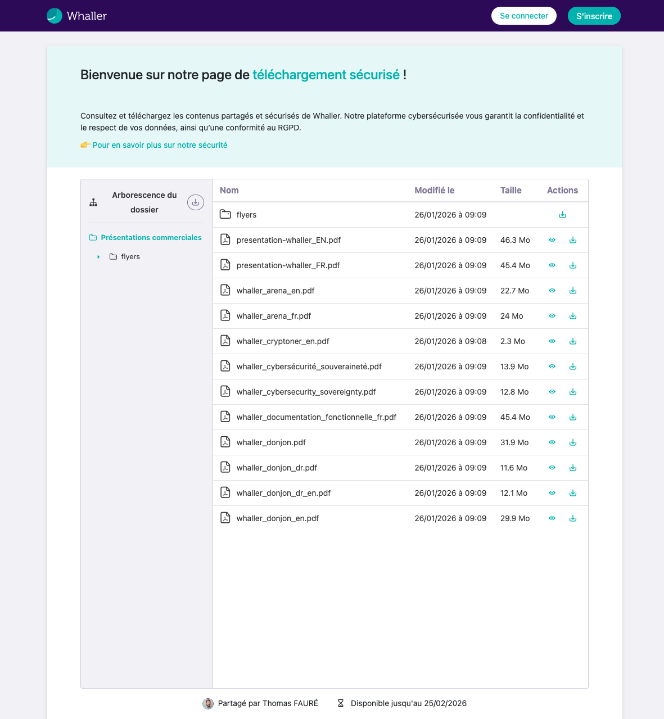Click download icon for whaller_arena_fr.pdf
Screen dimensions: 664x719
tap(573, 316)
